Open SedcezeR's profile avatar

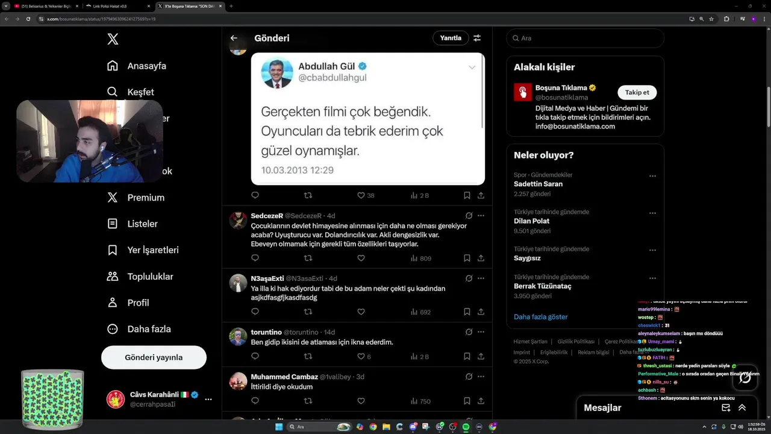(x=238, y=220)
